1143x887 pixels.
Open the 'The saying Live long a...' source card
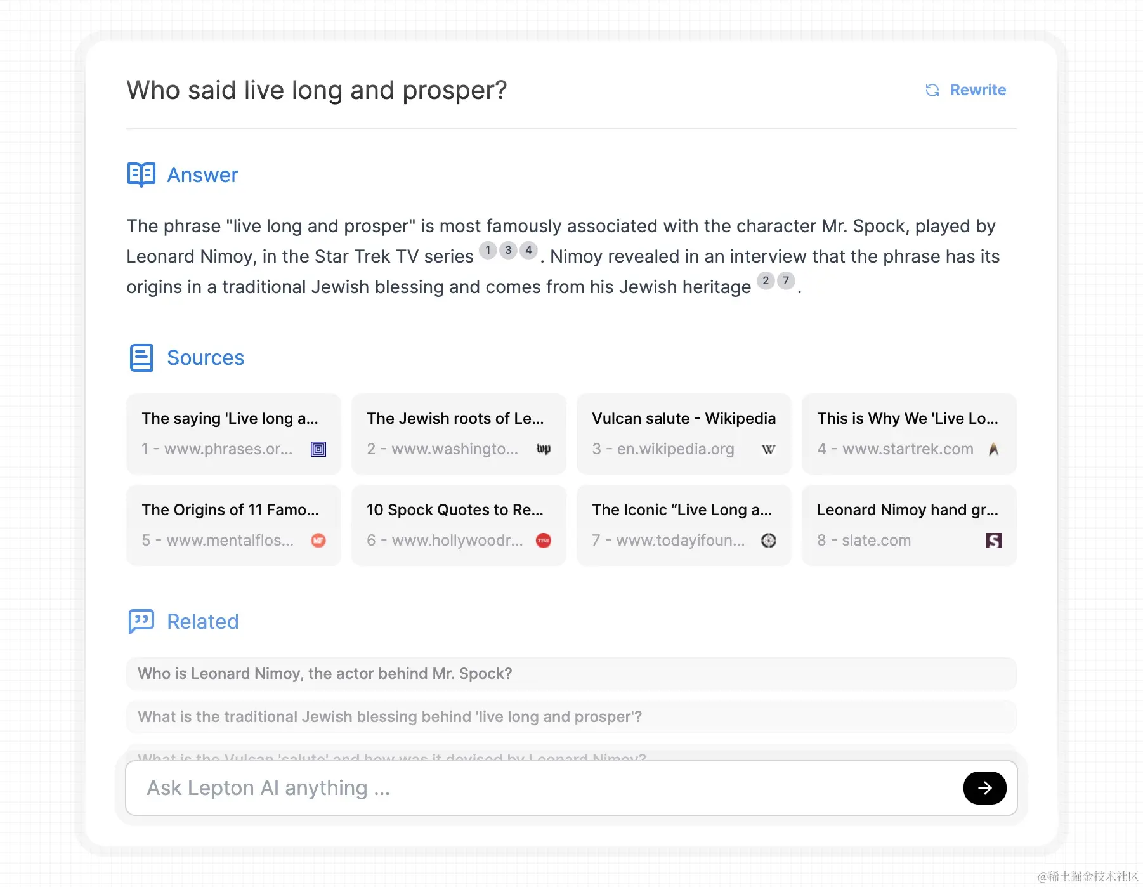[233, 434]
